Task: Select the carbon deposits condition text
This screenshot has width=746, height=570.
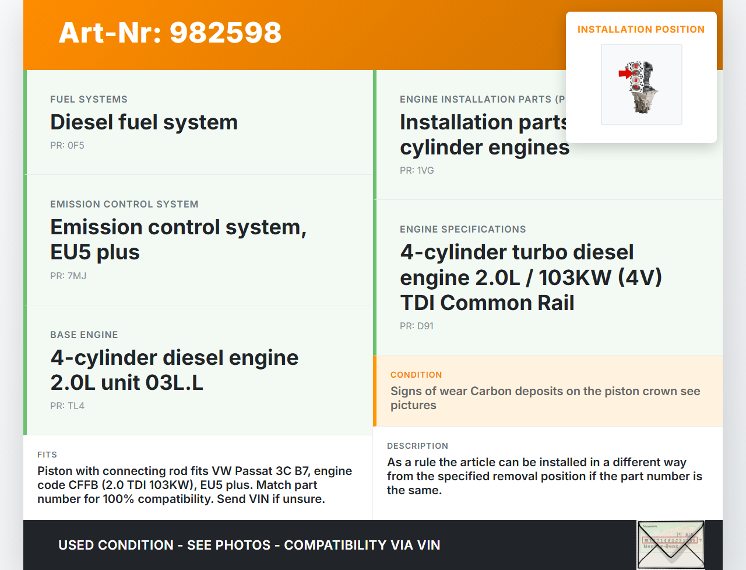Action: [x=545, y=398]
